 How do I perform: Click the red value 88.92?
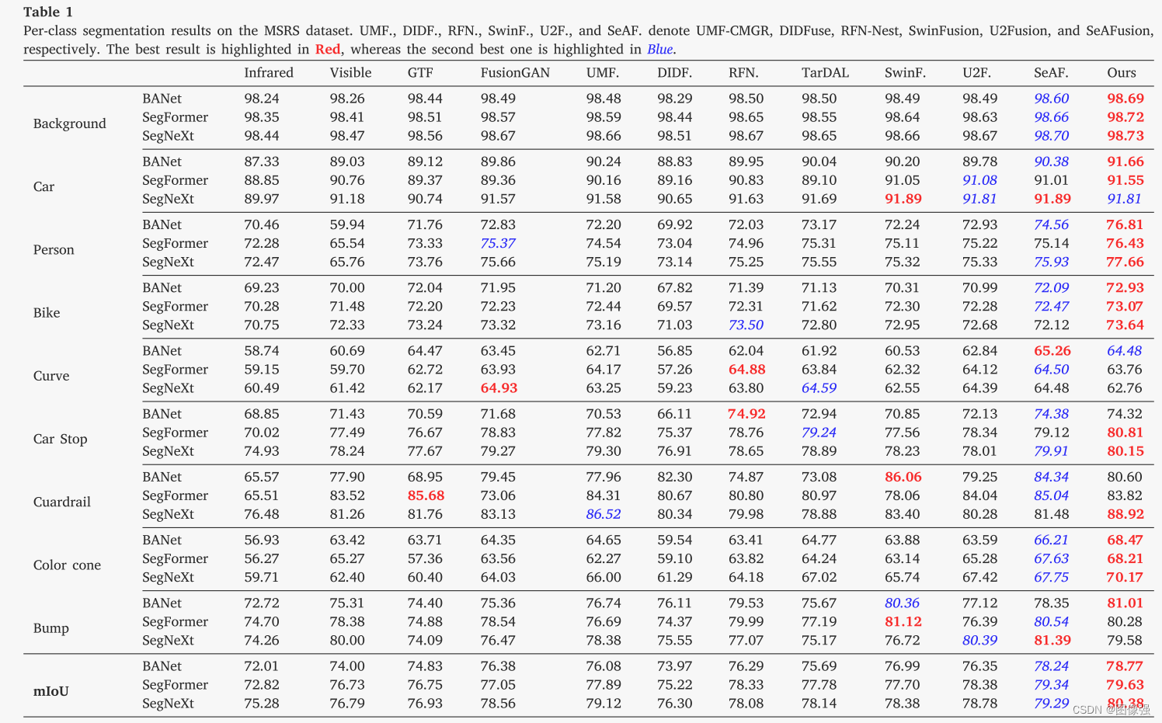click(1125, 514)
